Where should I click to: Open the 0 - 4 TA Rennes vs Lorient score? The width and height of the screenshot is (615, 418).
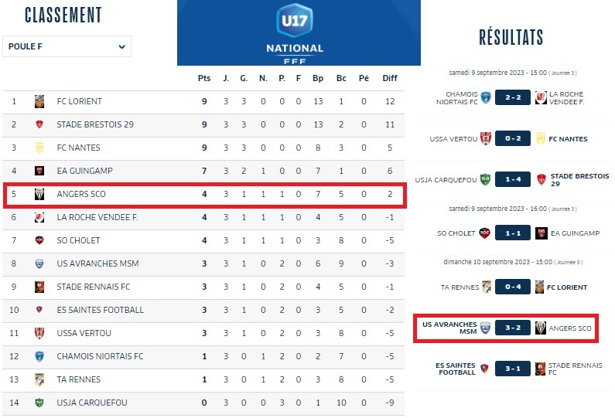511,287
